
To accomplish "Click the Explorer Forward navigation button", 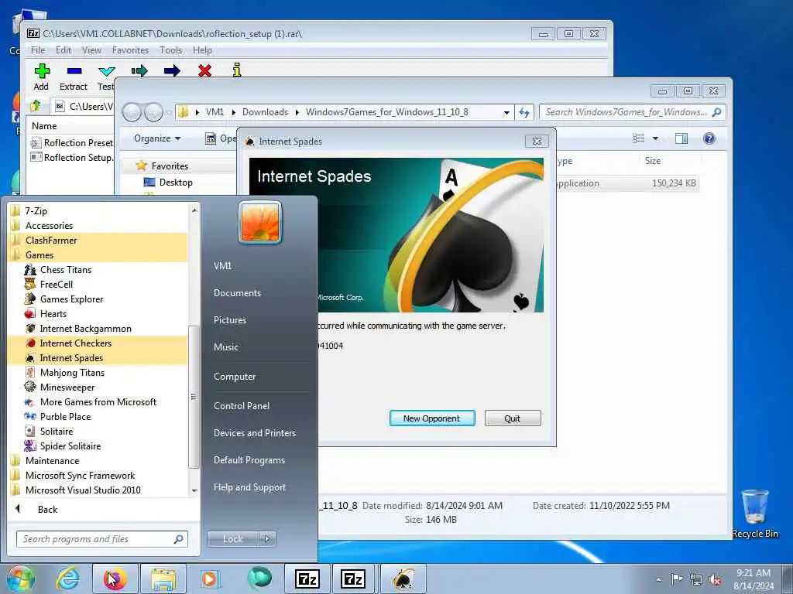I will click(x=154, y=112).
